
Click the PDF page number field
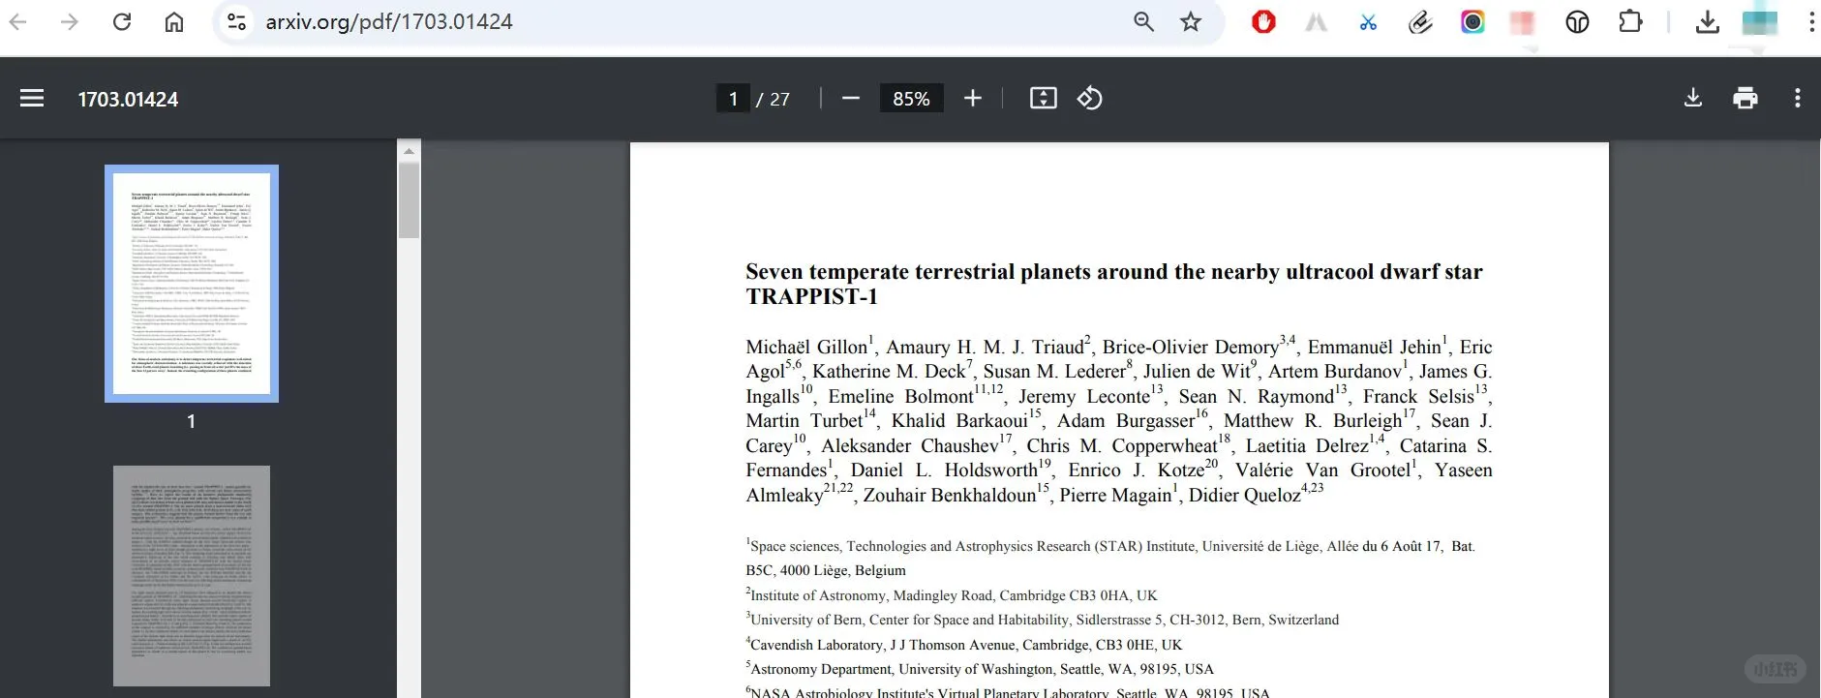tap(733, 99)
